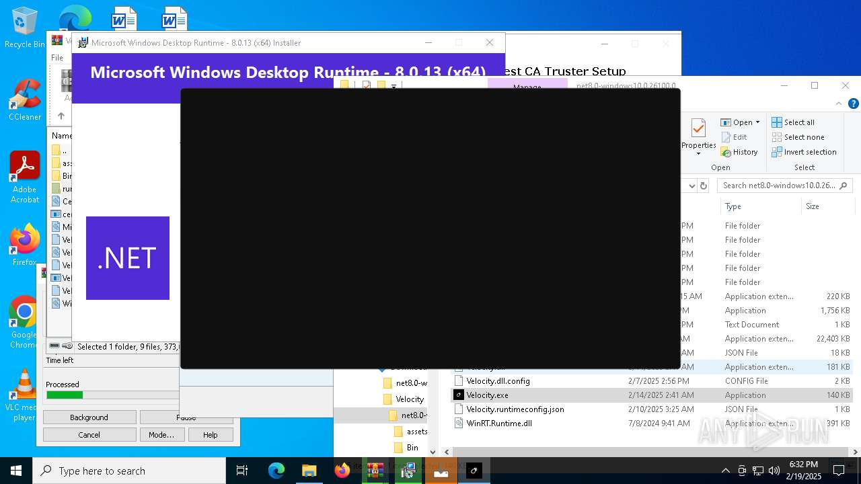The image size is (861, 484).
Task: Refresh the Explorer address bar location
Action: [704, 186]
